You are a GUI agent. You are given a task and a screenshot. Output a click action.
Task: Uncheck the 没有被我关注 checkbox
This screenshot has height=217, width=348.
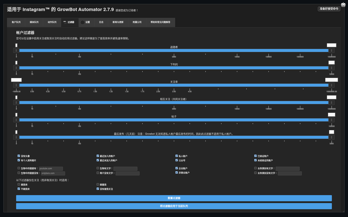(98, 189)
